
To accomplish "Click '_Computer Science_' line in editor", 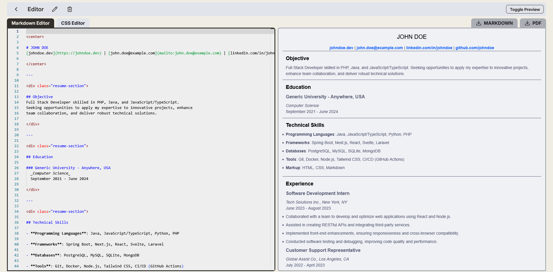I will click(50, 173).
